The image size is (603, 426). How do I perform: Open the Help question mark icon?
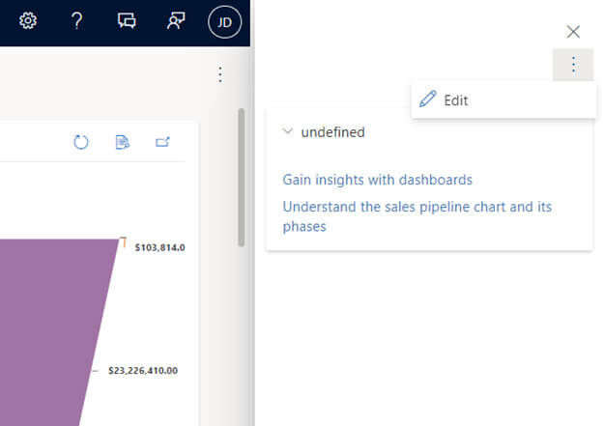77,20
